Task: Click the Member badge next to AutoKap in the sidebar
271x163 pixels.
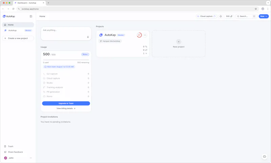Action: click(28, 30)
